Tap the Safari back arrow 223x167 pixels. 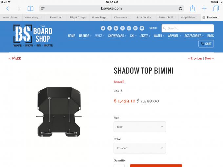(8, 9)
